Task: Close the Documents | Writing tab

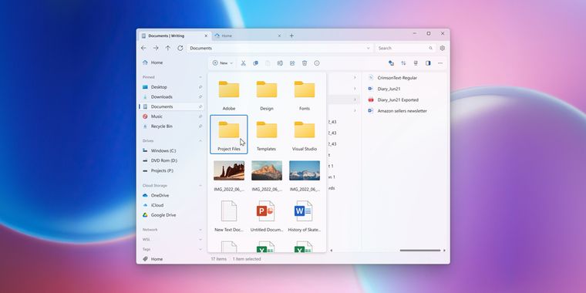Action: [206, 36]
